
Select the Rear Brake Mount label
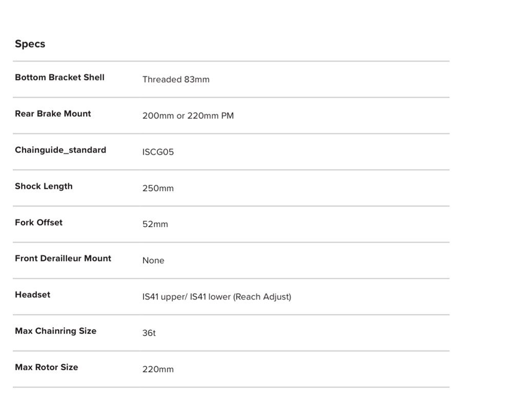click(53, 114)
